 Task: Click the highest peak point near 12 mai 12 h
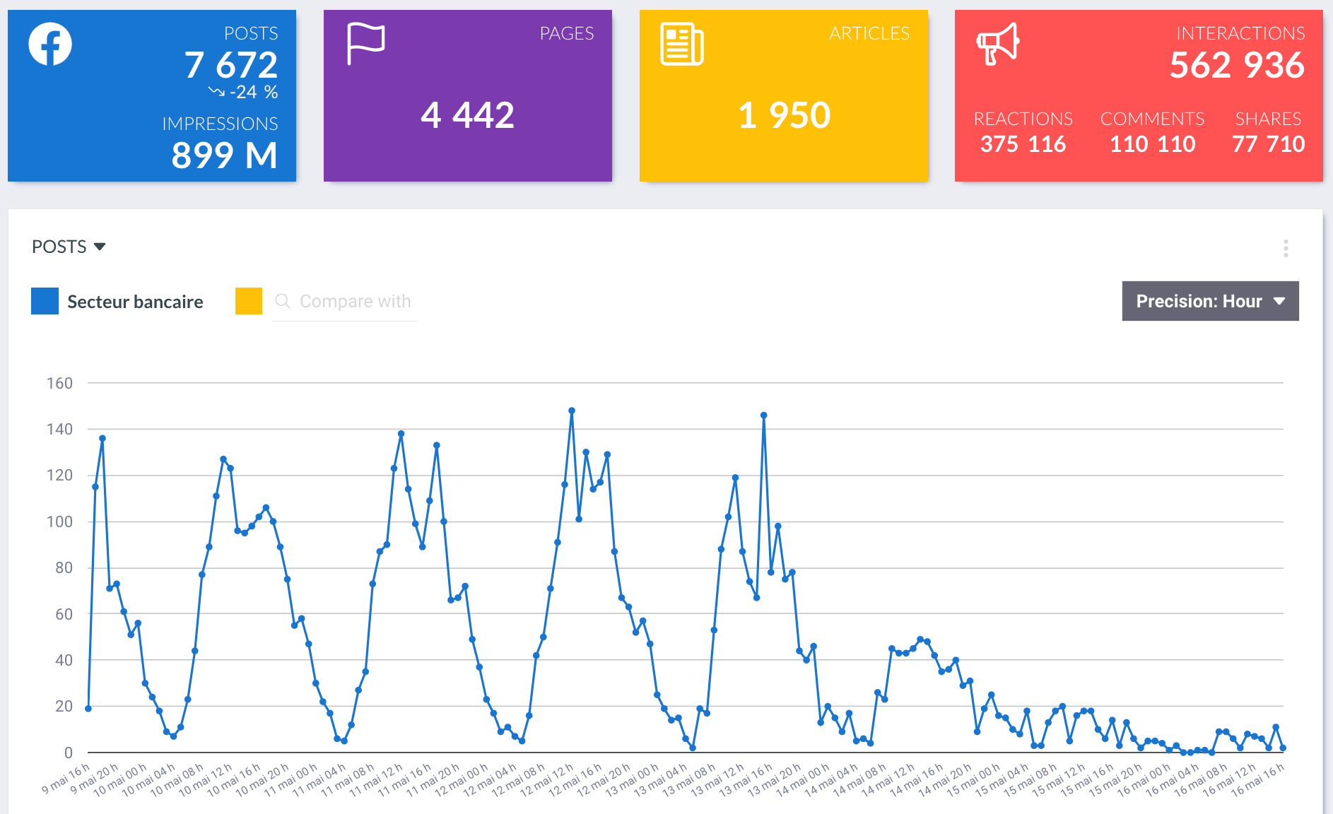point(572,411)
